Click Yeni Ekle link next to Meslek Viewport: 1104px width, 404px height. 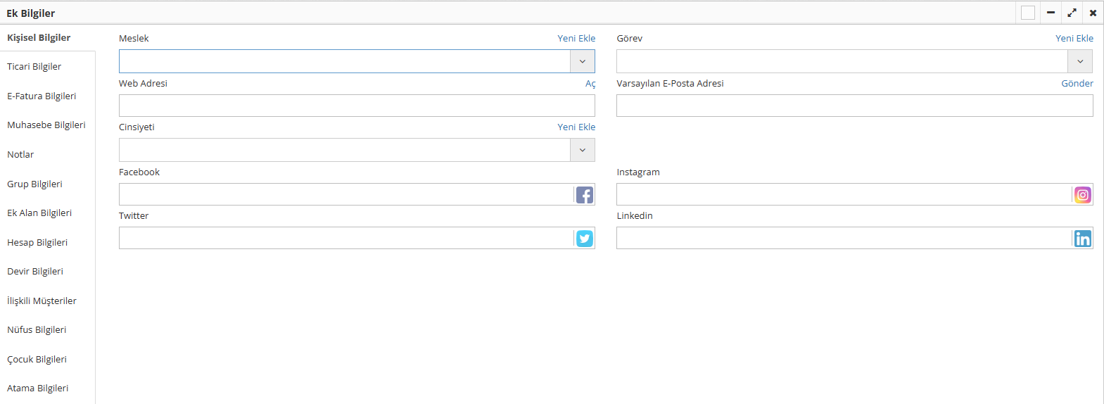(576, 39)
